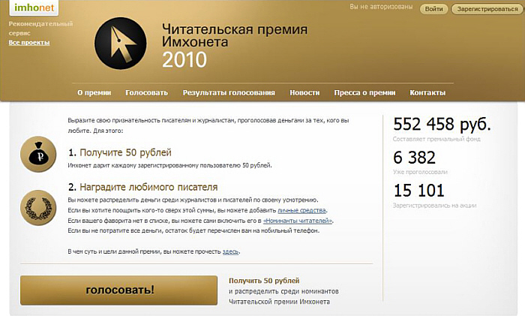Viewport: 525px width, 316px height.
Task: Click the big 'голосовать!' button
Action: (118, 290)
